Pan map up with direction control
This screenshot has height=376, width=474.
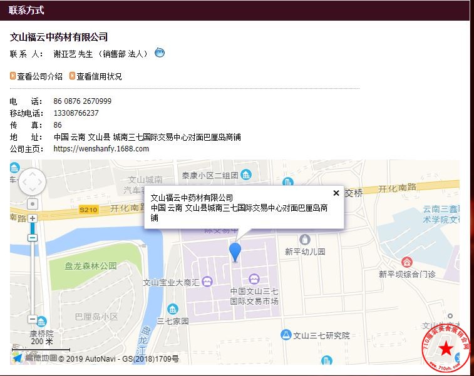tap(33, 175)
